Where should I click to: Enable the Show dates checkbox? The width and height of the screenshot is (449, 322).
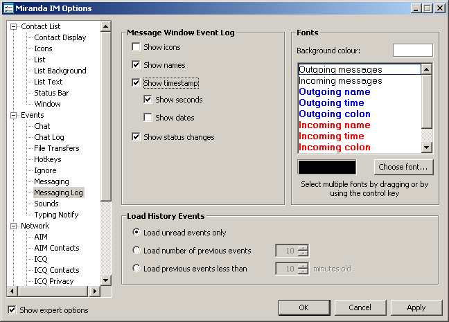(x=148, y=117)
